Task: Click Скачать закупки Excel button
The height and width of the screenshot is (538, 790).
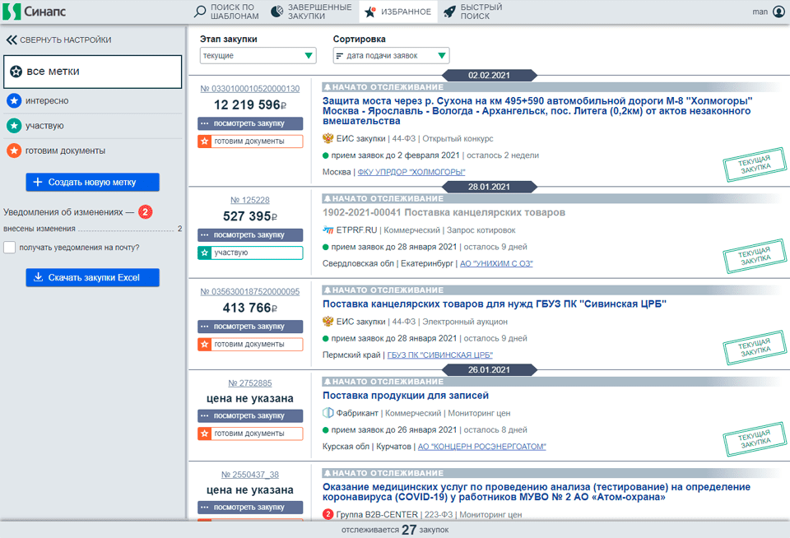Action: coord(93,277)
